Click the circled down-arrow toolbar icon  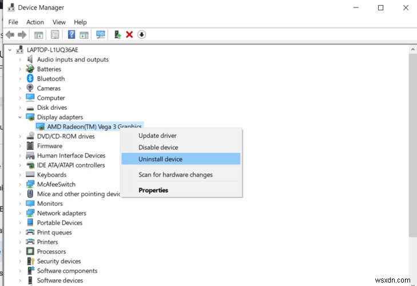point(141,34)
